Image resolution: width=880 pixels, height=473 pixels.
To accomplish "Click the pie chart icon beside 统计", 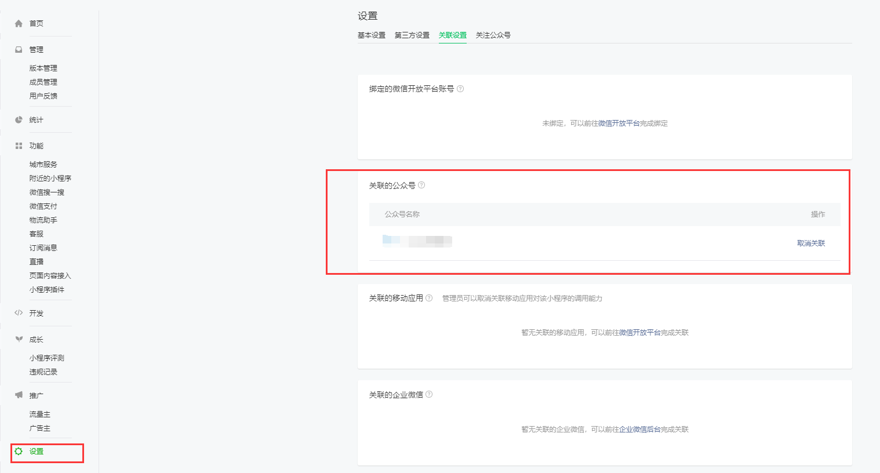I will pyautogui.click(x=19, y=119).
